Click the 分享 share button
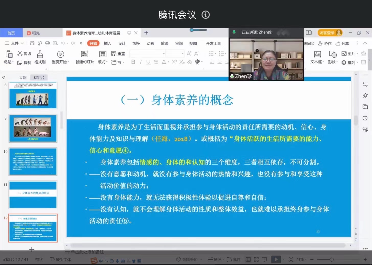The width and height of the screenshot is (372, 265). (x=342, y=44)
